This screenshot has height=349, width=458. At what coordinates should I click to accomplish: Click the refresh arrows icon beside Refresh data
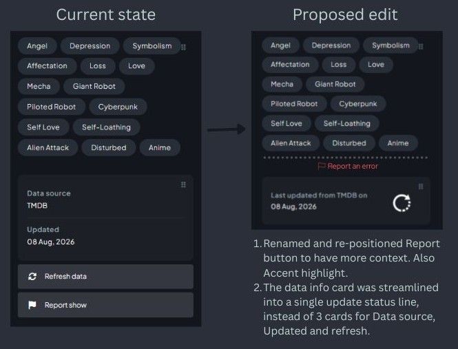(x=32, y=276)
